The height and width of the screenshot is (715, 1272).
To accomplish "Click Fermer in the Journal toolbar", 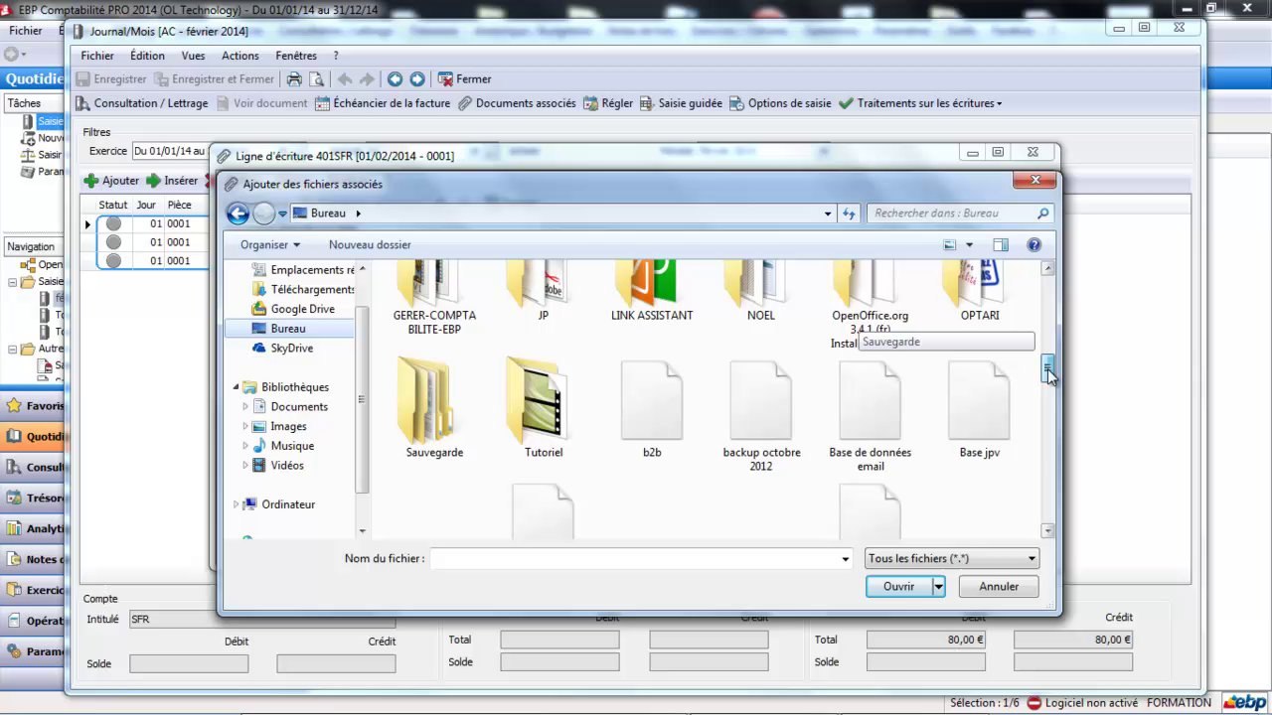I will pos(465,79).
